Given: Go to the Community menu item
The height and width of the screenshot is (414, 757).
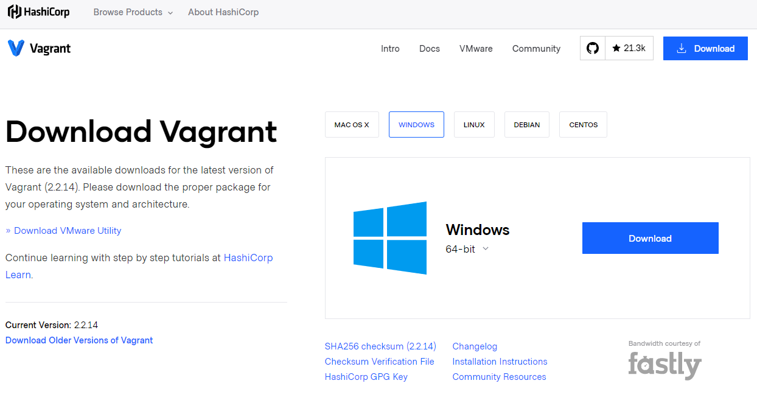Looking at the screenshot, I should (x=536, y=49).
